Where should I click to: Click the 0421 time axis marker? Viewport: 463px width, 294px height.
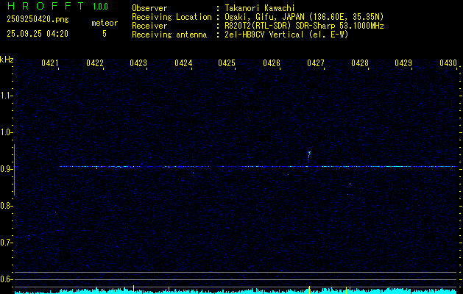[x=50, y=62]
